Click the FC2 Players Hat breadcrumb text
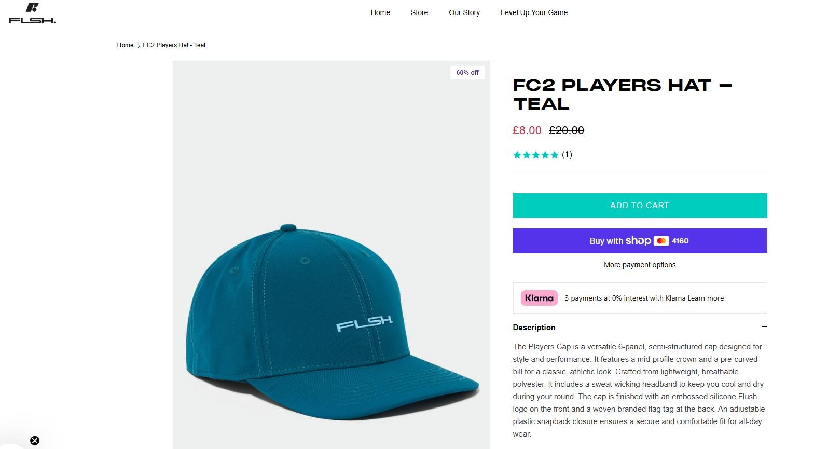The height and width of the screenshot is (449, 814). point(174,45)
